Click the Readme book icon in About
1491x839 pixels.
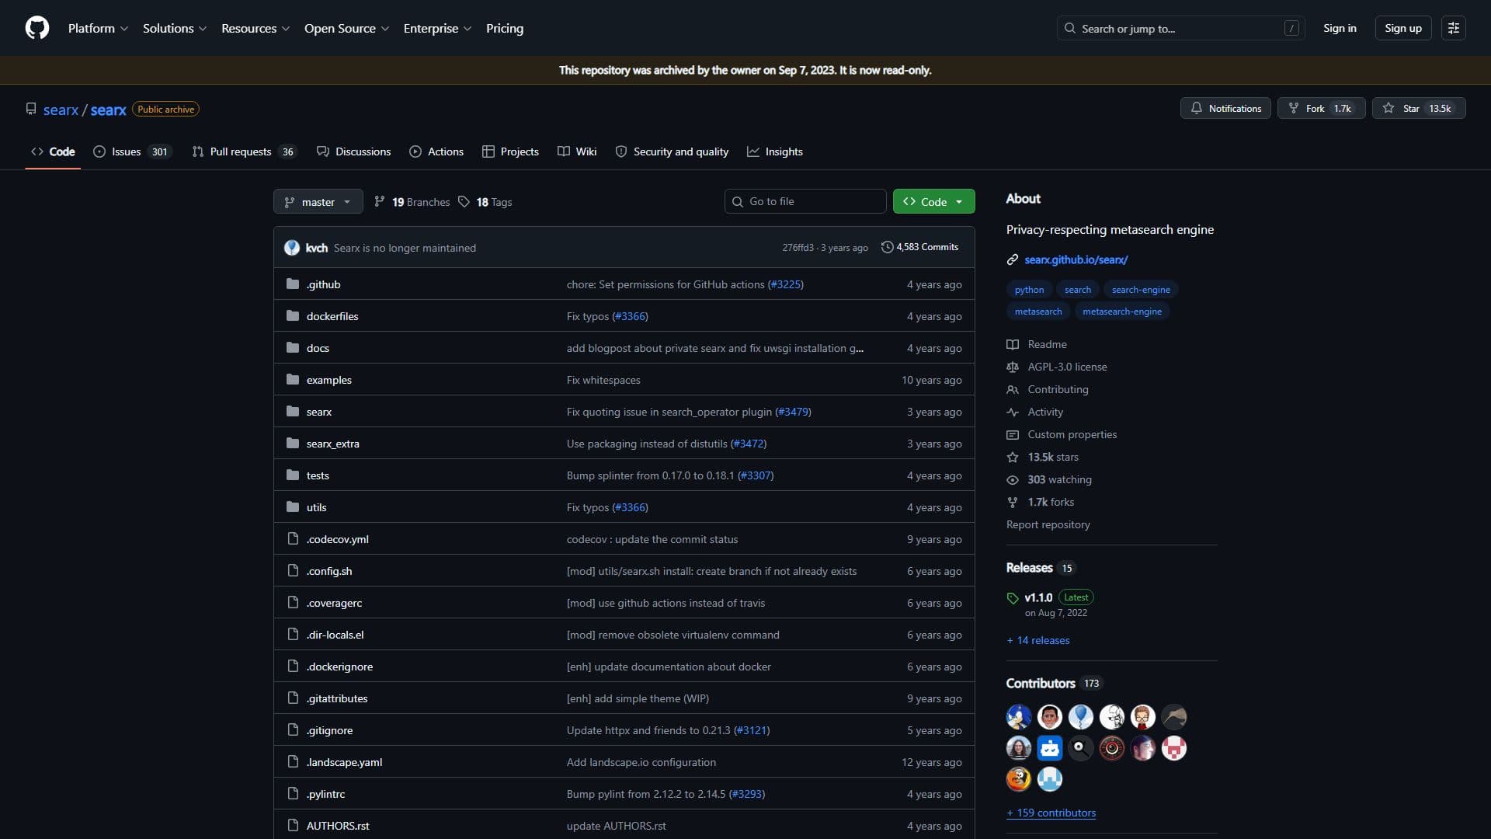pos(1013,344)
